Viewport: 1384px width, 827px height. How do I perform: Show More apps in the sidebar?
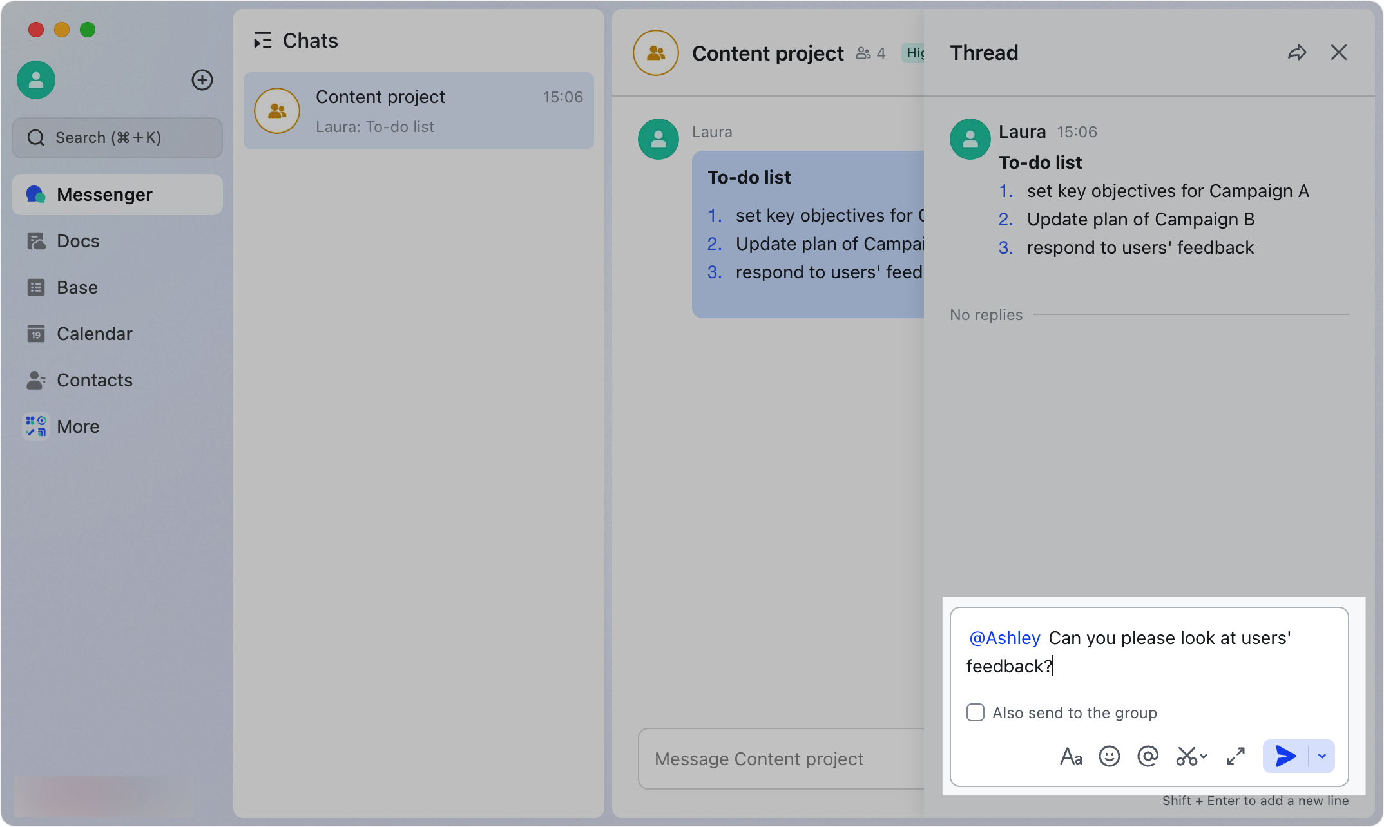pyautogui.click(x=77, y=426)
